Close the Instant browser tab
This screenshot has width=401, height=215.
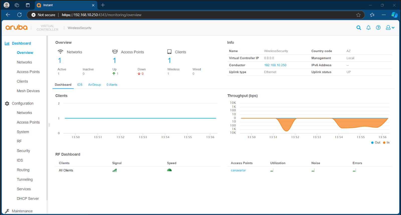pos(93,5)
